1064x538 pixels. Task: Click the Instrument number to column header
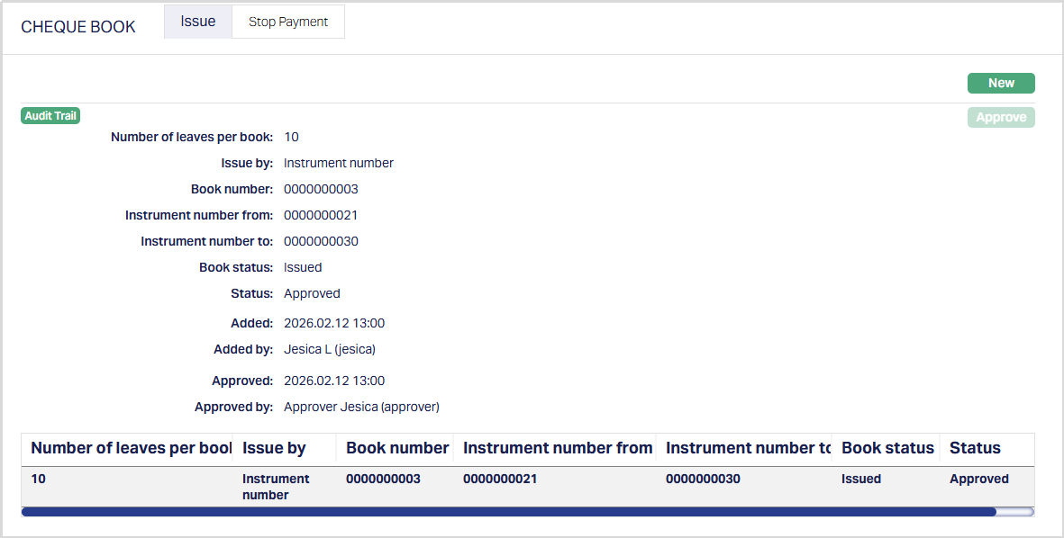click(x=748, y=448)
